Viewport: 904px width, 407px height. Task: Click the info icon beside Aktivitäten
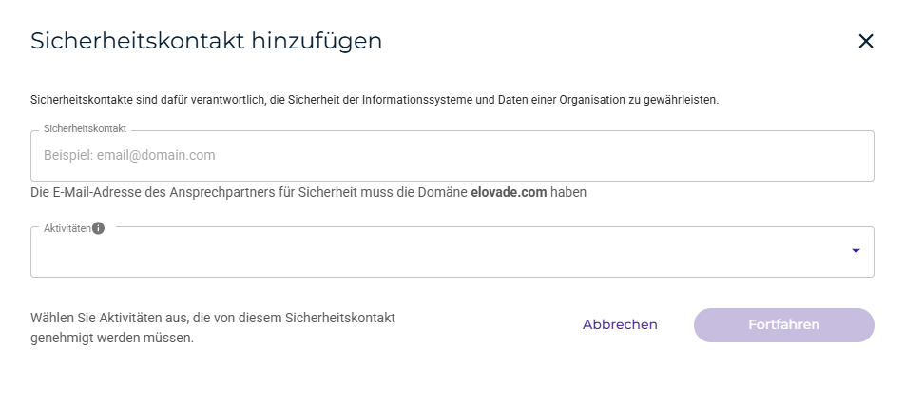(x=98, y=228)
